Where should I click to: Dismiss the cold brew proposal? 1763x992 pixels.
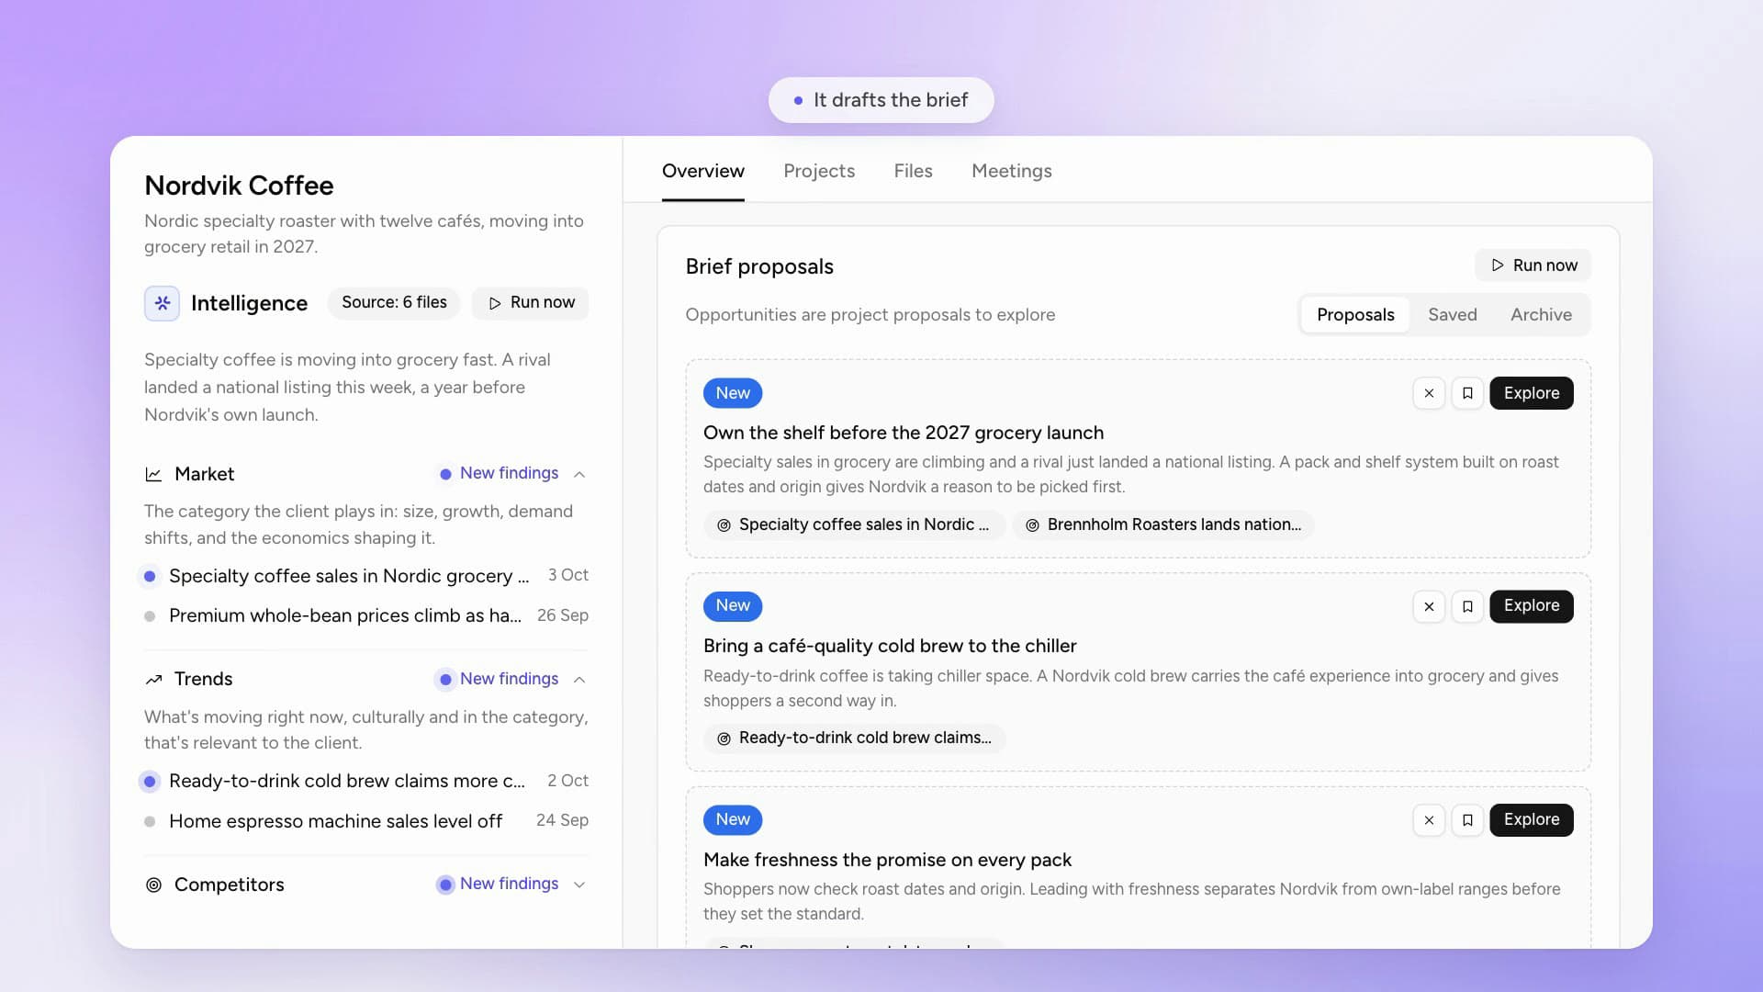pyautogui.click(x=1429, y=606)
